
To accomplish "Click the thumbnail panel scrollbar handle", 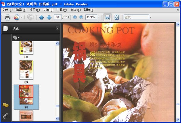I will click(x=57, y=106).
